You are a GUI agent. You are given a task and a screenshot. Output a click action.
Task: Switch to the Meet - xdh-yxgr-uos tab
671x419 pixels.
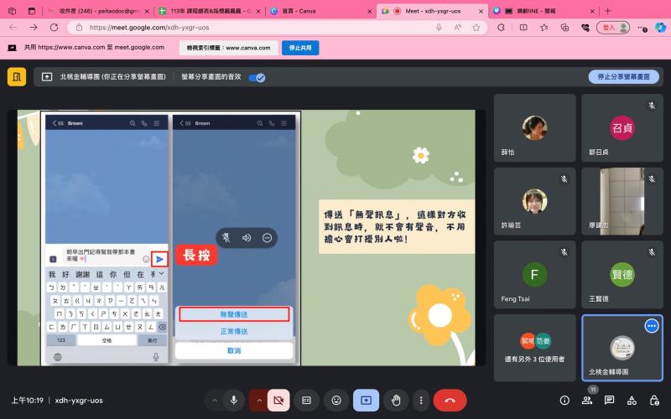click(x=432, y=11)
